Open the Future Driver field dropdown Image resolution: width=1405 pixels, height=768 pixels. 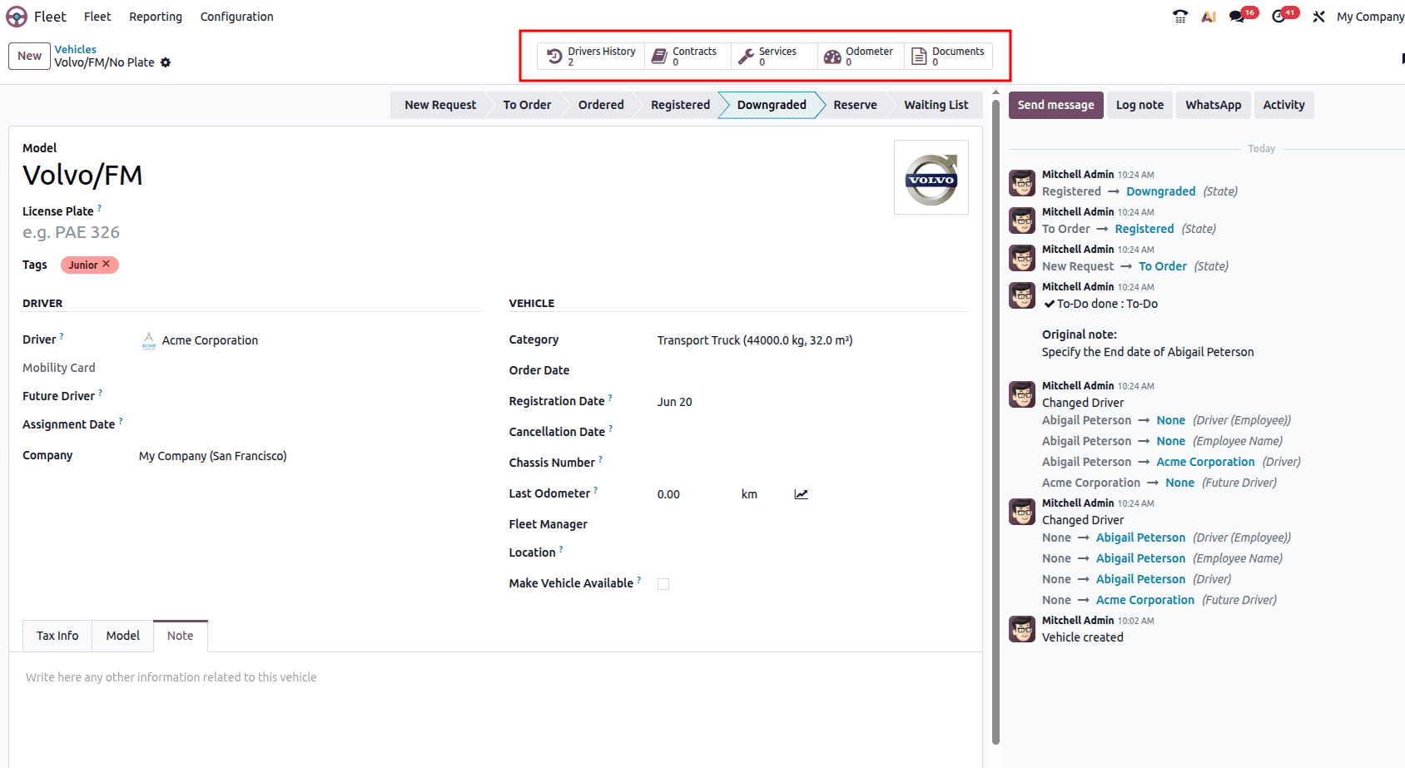pos(310,396)
